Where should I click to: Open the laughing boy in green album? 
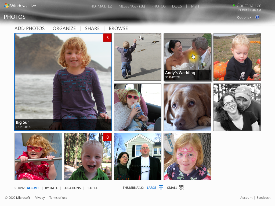pyautogui.click(x=88, y=156)
